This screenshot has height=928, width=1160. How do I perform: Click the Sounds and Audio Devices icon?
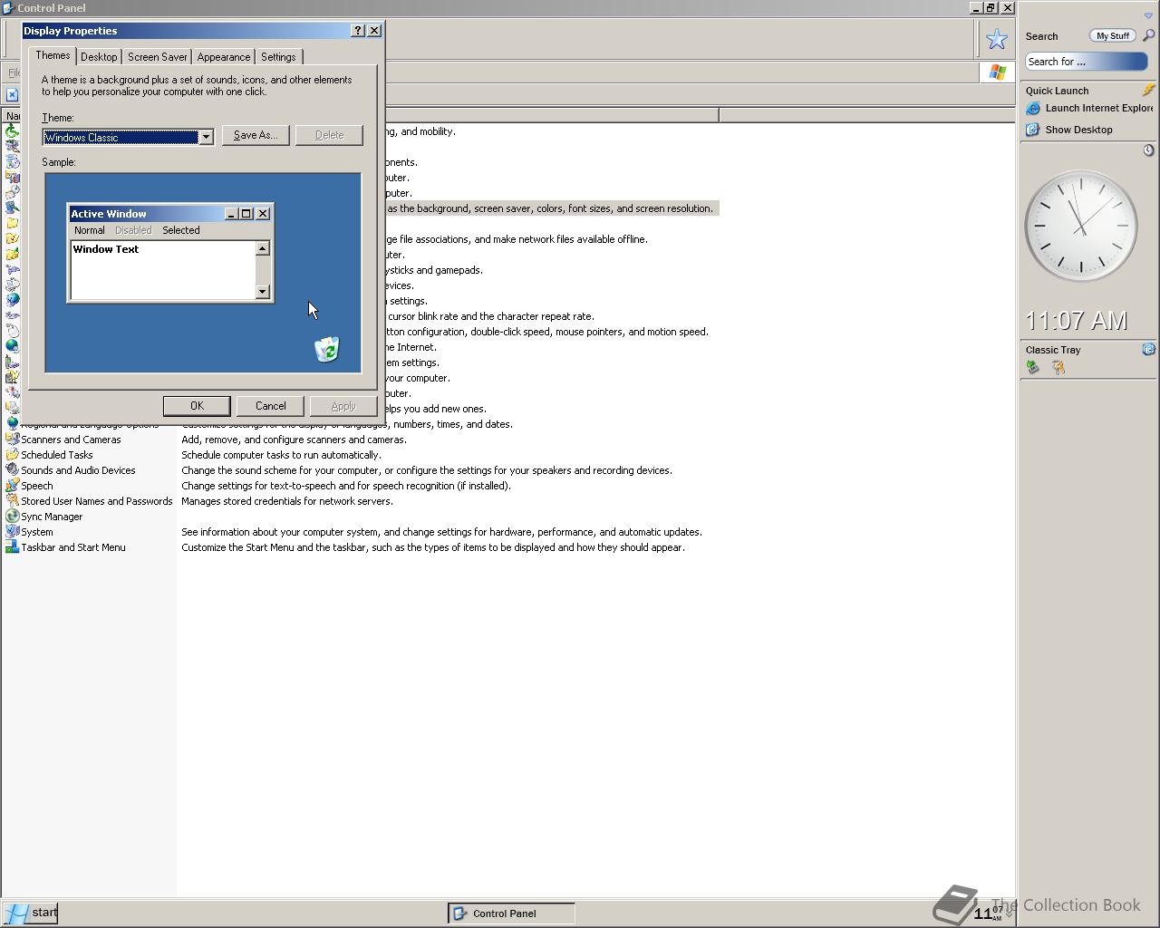click(x=12, y=469)
